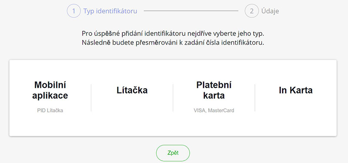This screenshot has height=163, width=348.
Task: Click the "VISA, MasterCard" subtitle text
Action: (x=214, y=111)
